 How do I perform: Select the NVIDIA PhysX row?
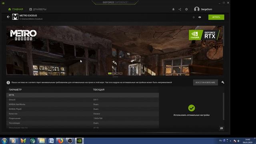83,109
